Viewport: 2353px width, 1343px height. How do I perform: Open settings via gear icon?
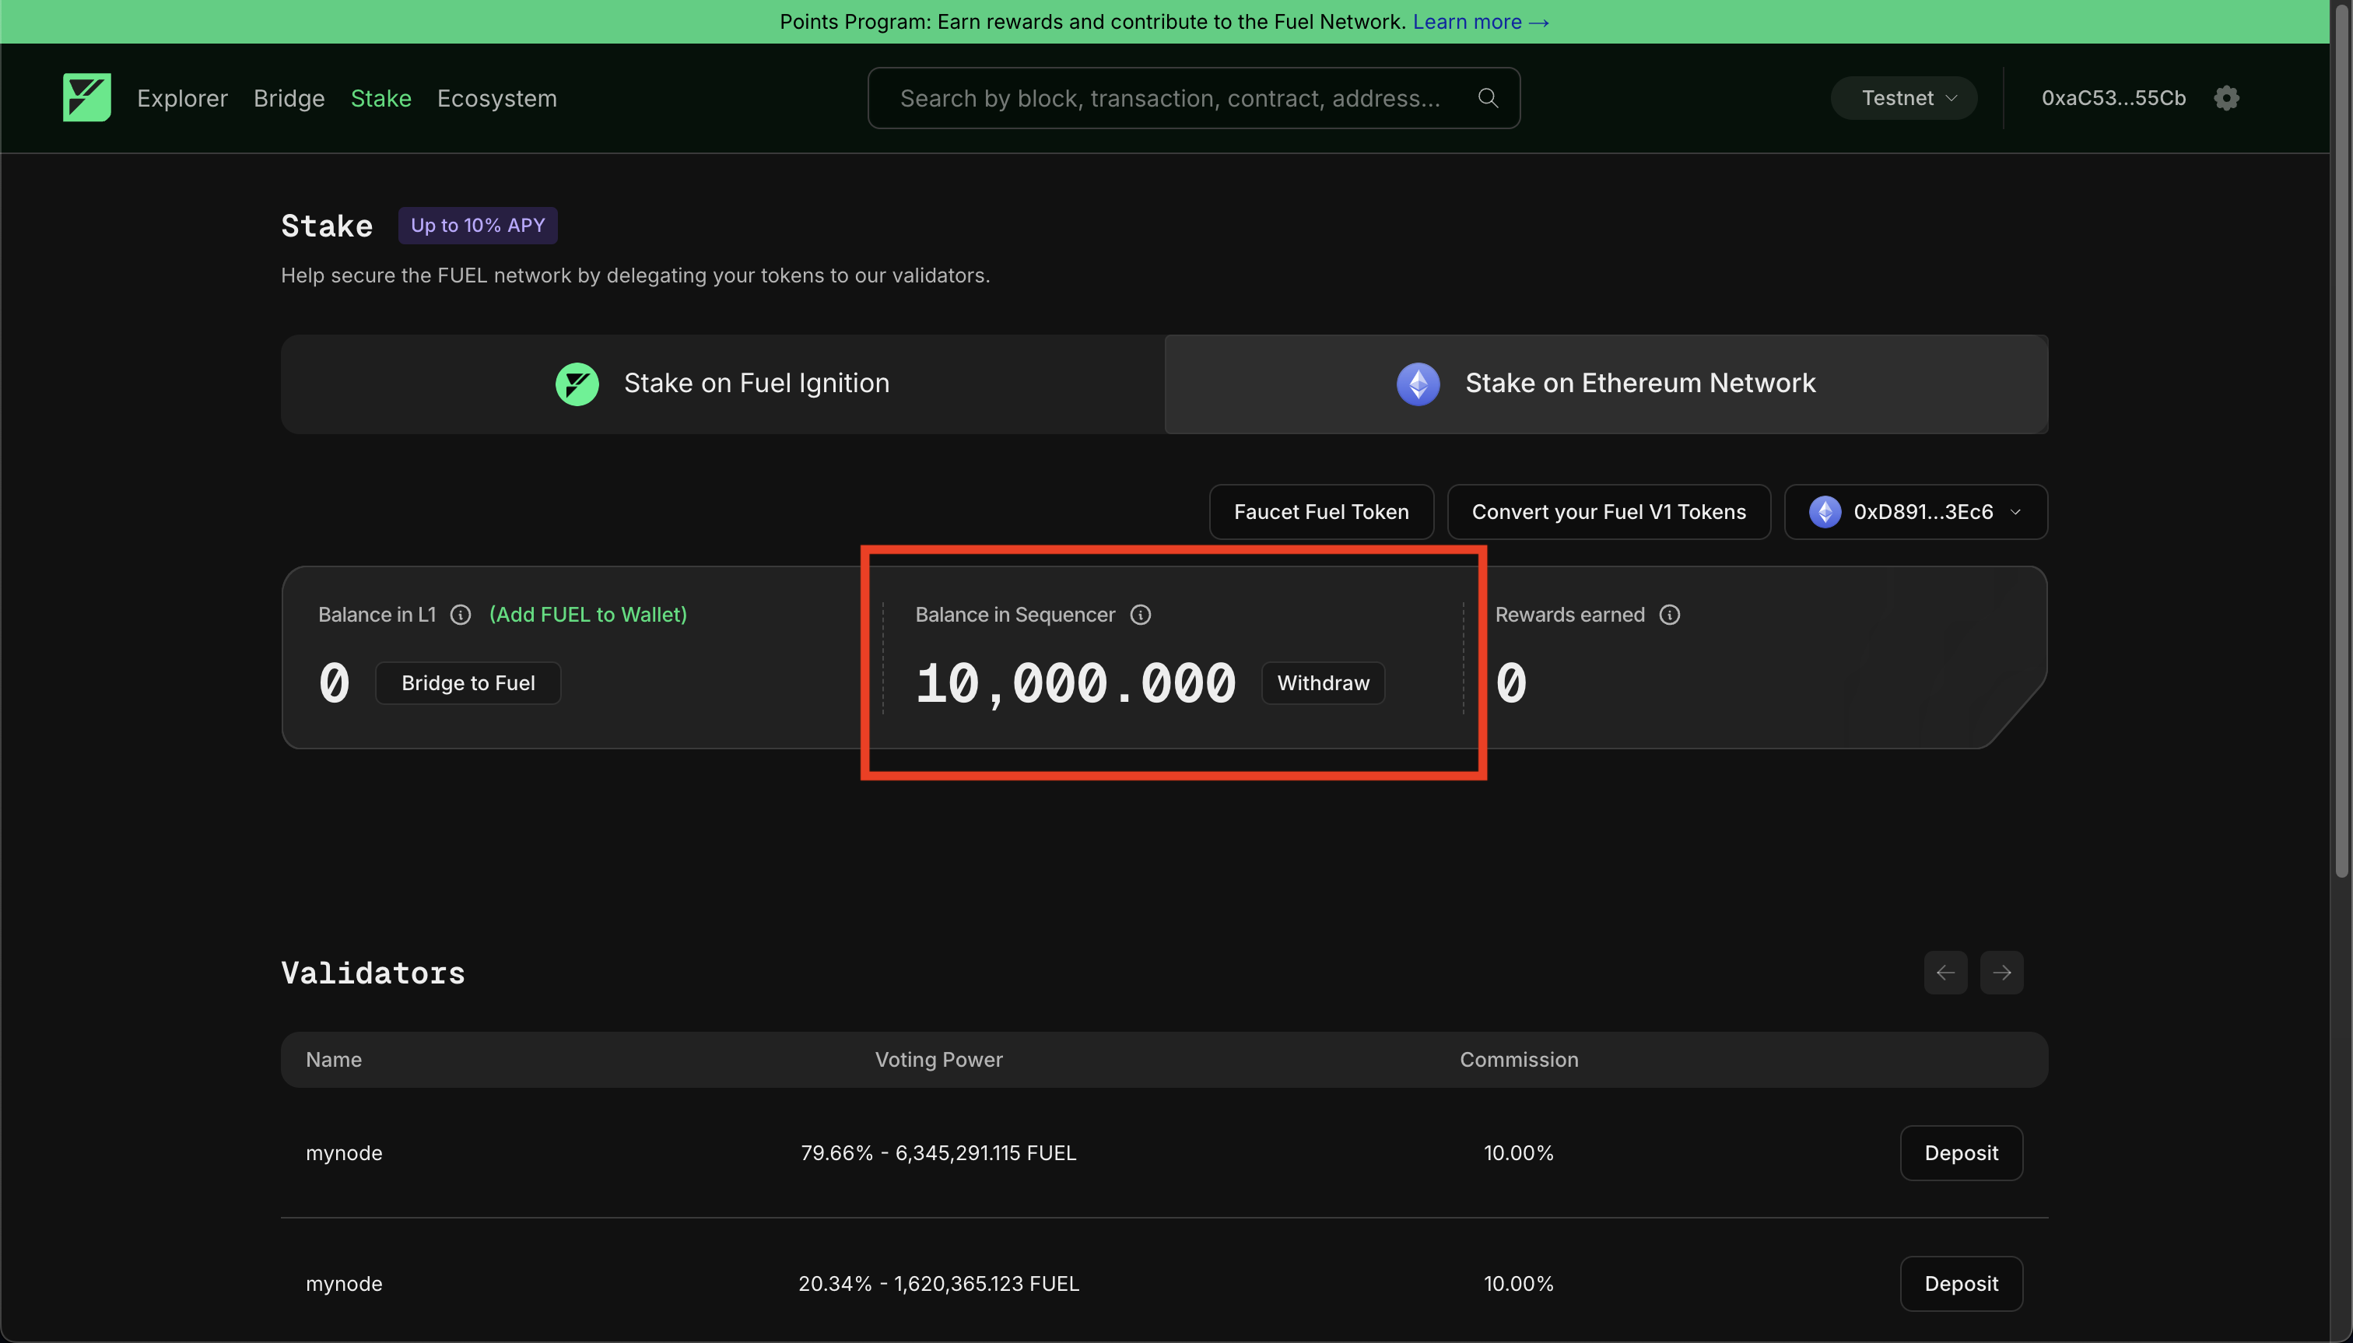2225,98
